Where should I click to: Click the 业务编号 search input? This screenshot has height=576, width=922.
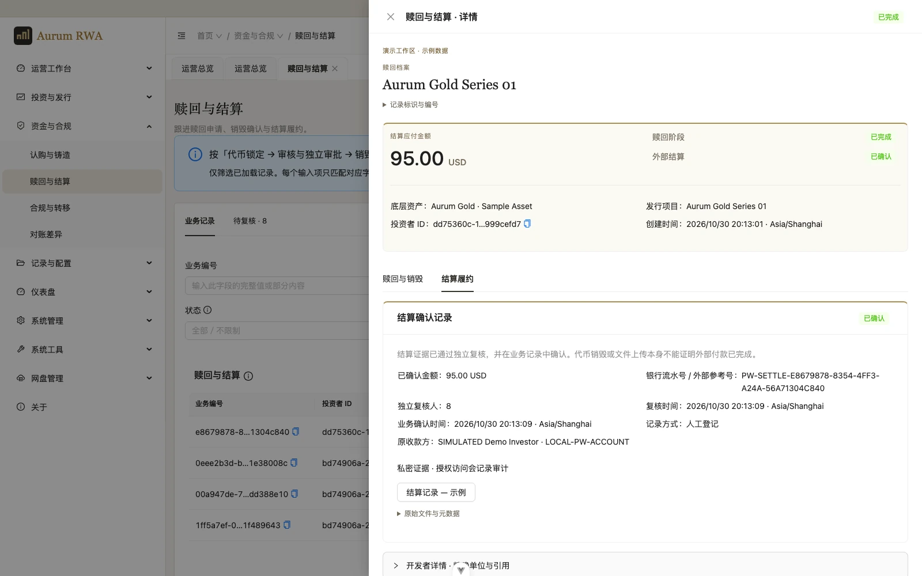pyautogui.click(x=277, y=286)
